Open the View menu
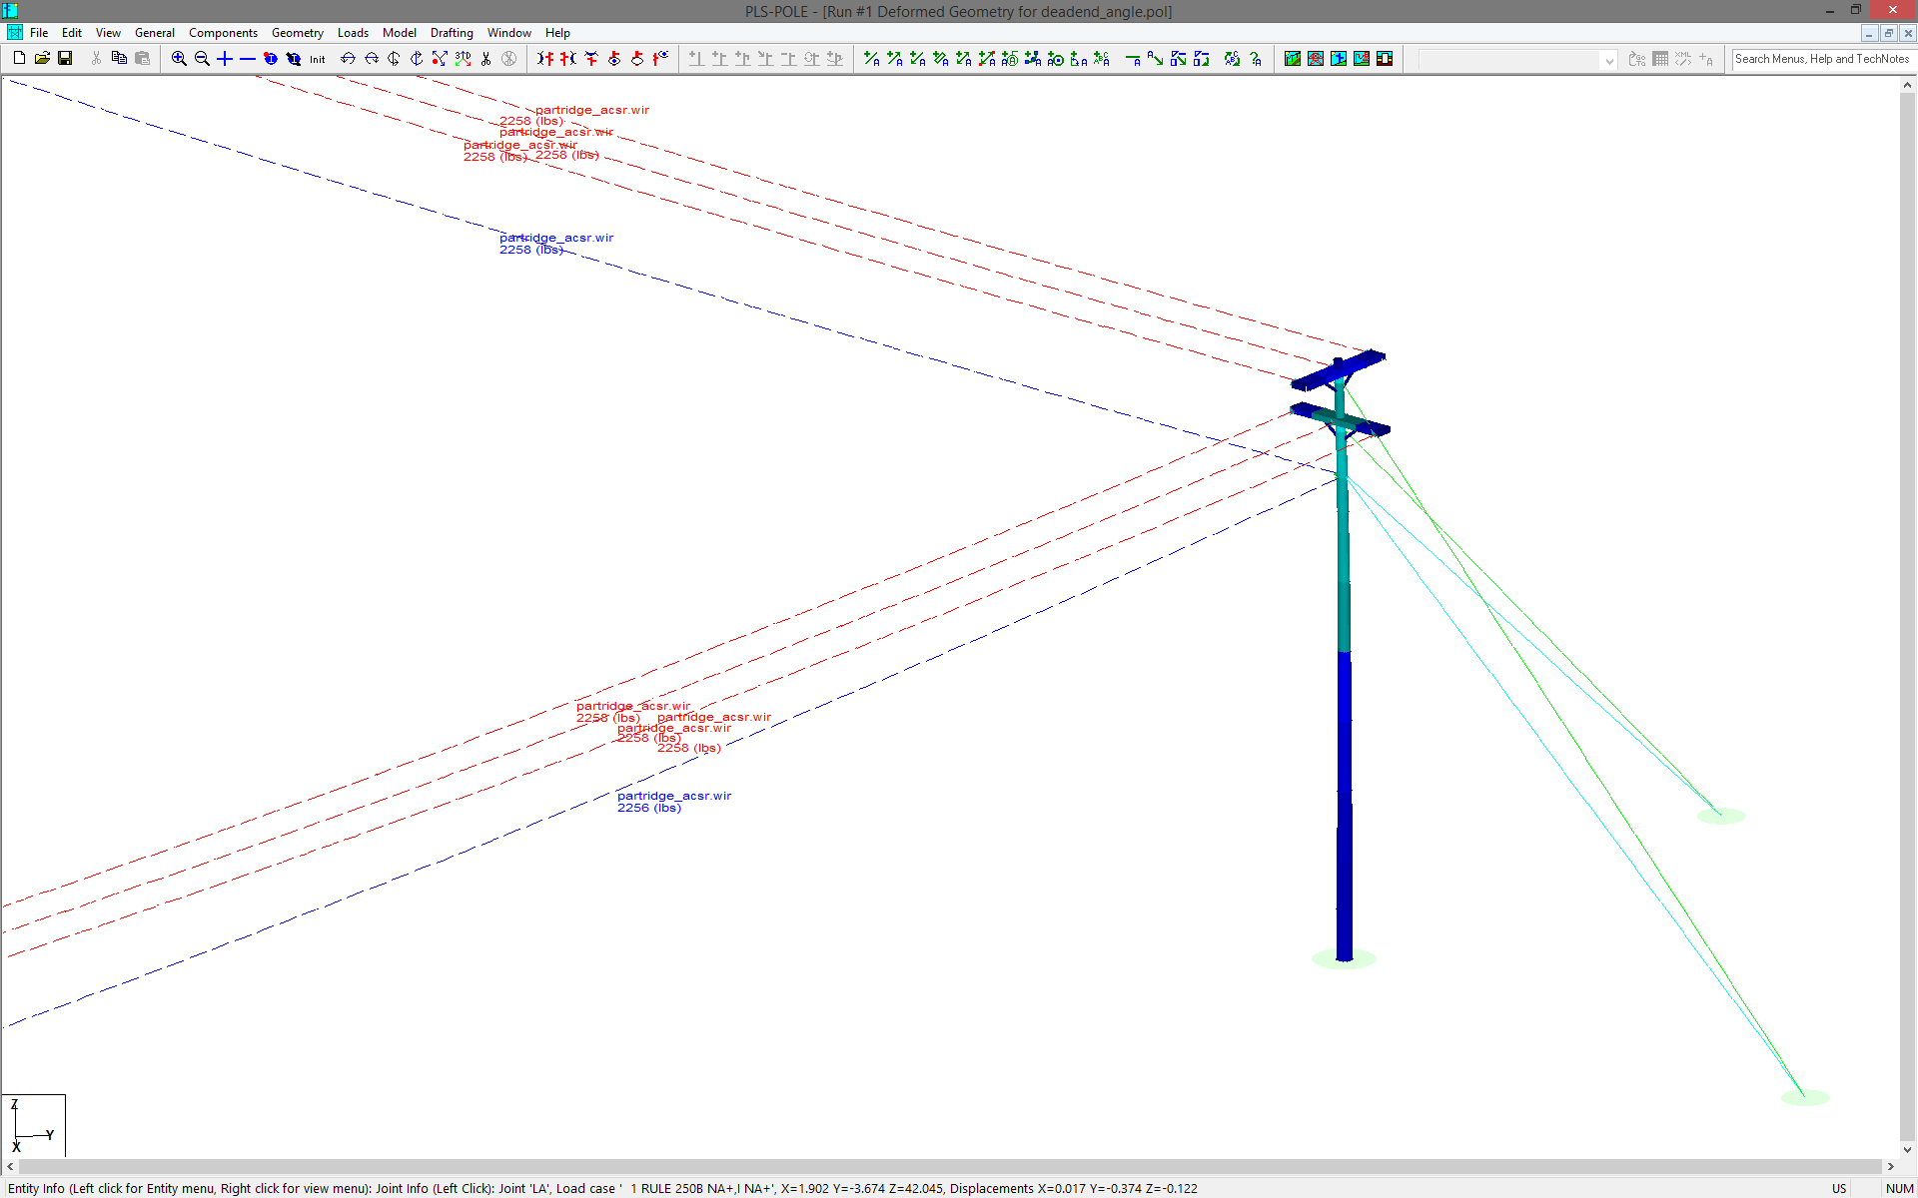Viewport: 1918px width, 1198px height. tap(108, 33)
